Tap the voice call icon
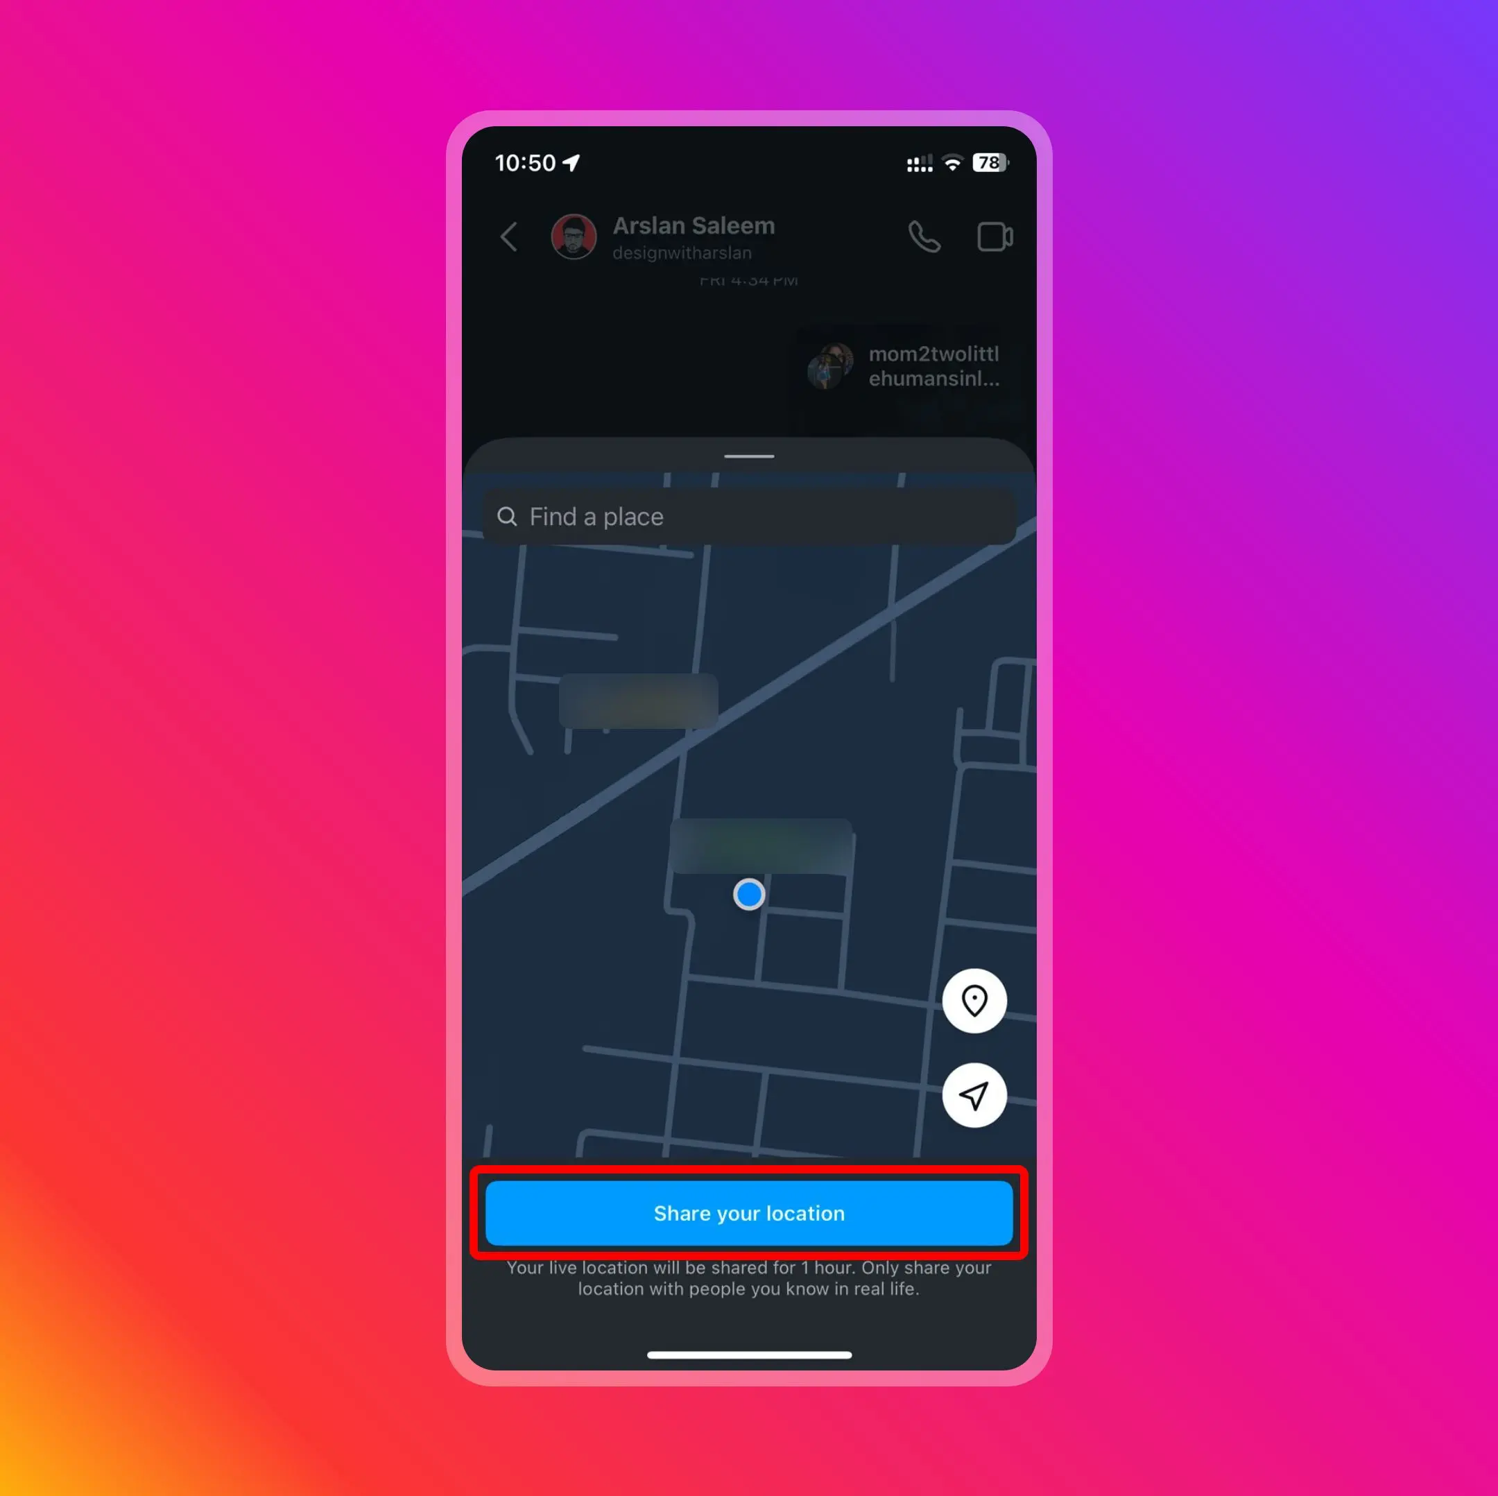Image resolution: width=1498 pixels, height=1496 pixels. (x=923, y=236)
